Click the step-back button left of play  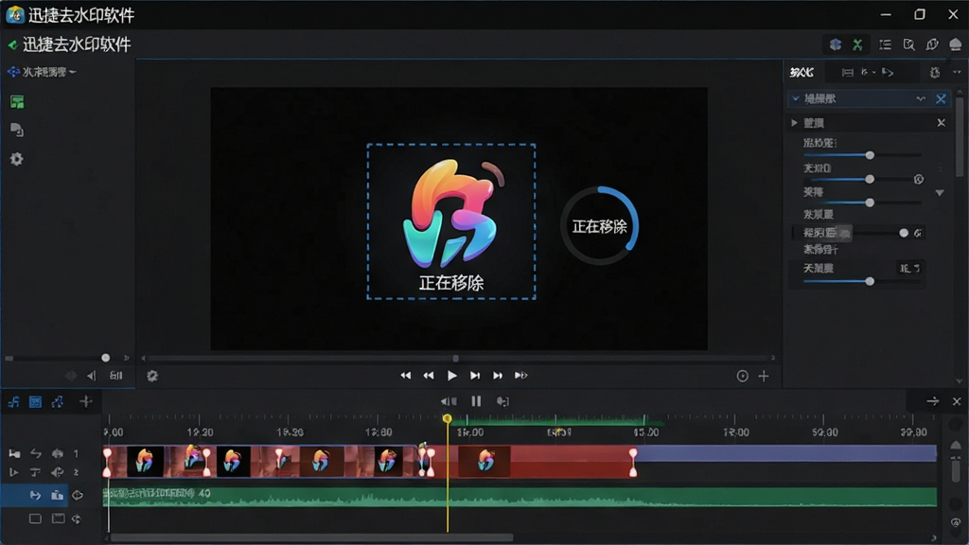pos(429,376)
